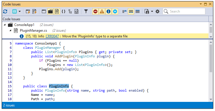
Task: Open the dropdown arrow beside export report
Action: [152, 11]
